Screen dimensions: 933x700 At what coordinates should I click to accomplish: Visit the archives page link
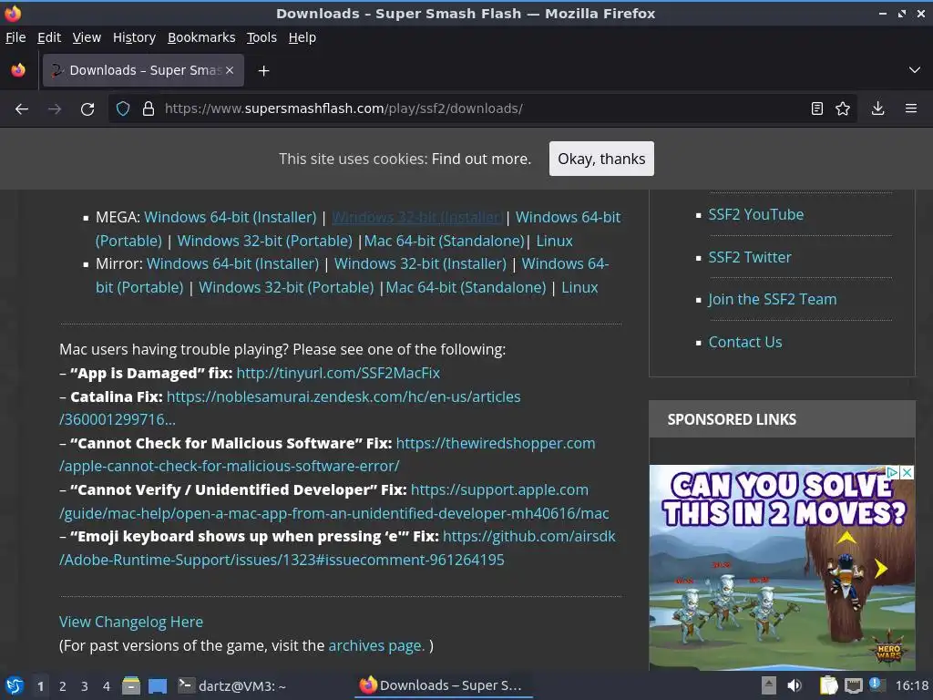[374, 645]
